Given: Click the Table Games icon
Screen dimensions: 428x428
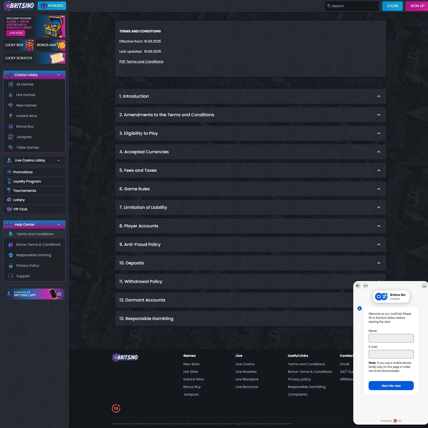Looking at the screenshot, I should coord(11,147).
